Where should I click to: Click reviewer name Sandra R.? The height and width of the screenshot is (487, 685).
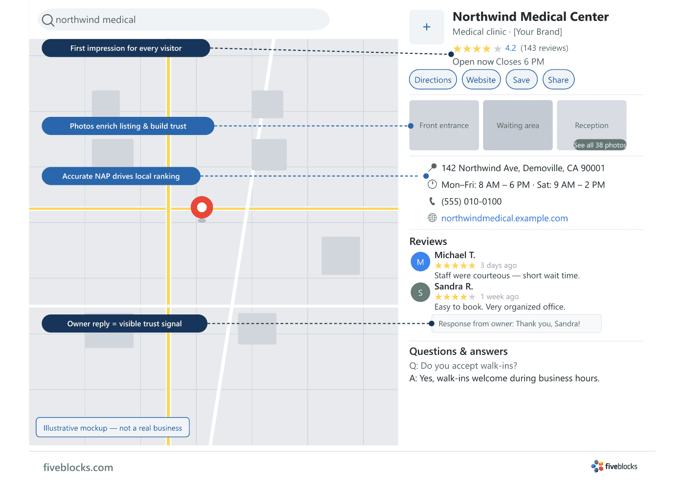pyautogui.click(x=454, y=287)
